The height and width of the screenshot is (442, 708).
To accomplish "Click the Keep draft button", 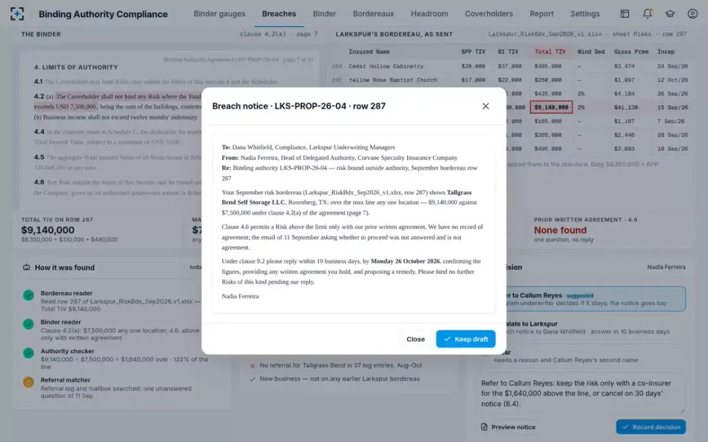I will [466, 339].
